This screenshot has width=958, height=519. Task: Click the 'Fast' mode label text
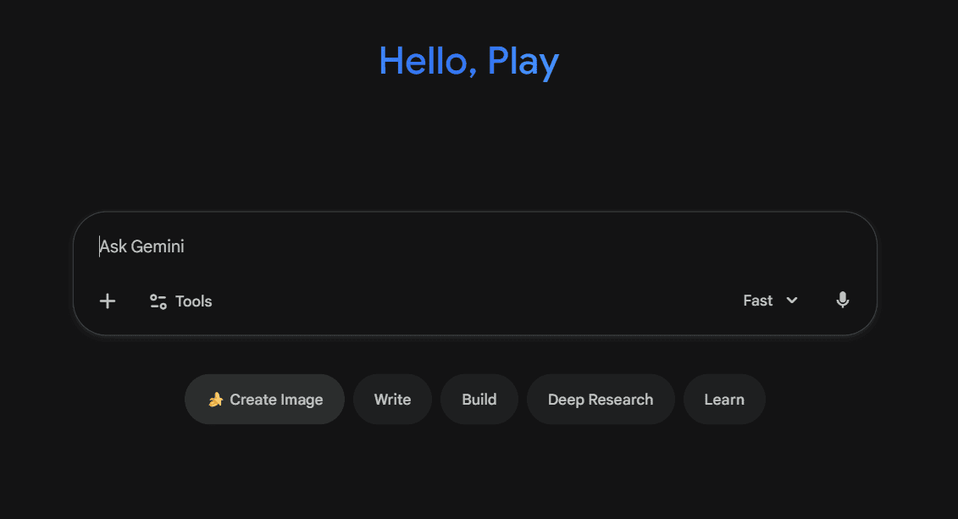pos(757,301)
